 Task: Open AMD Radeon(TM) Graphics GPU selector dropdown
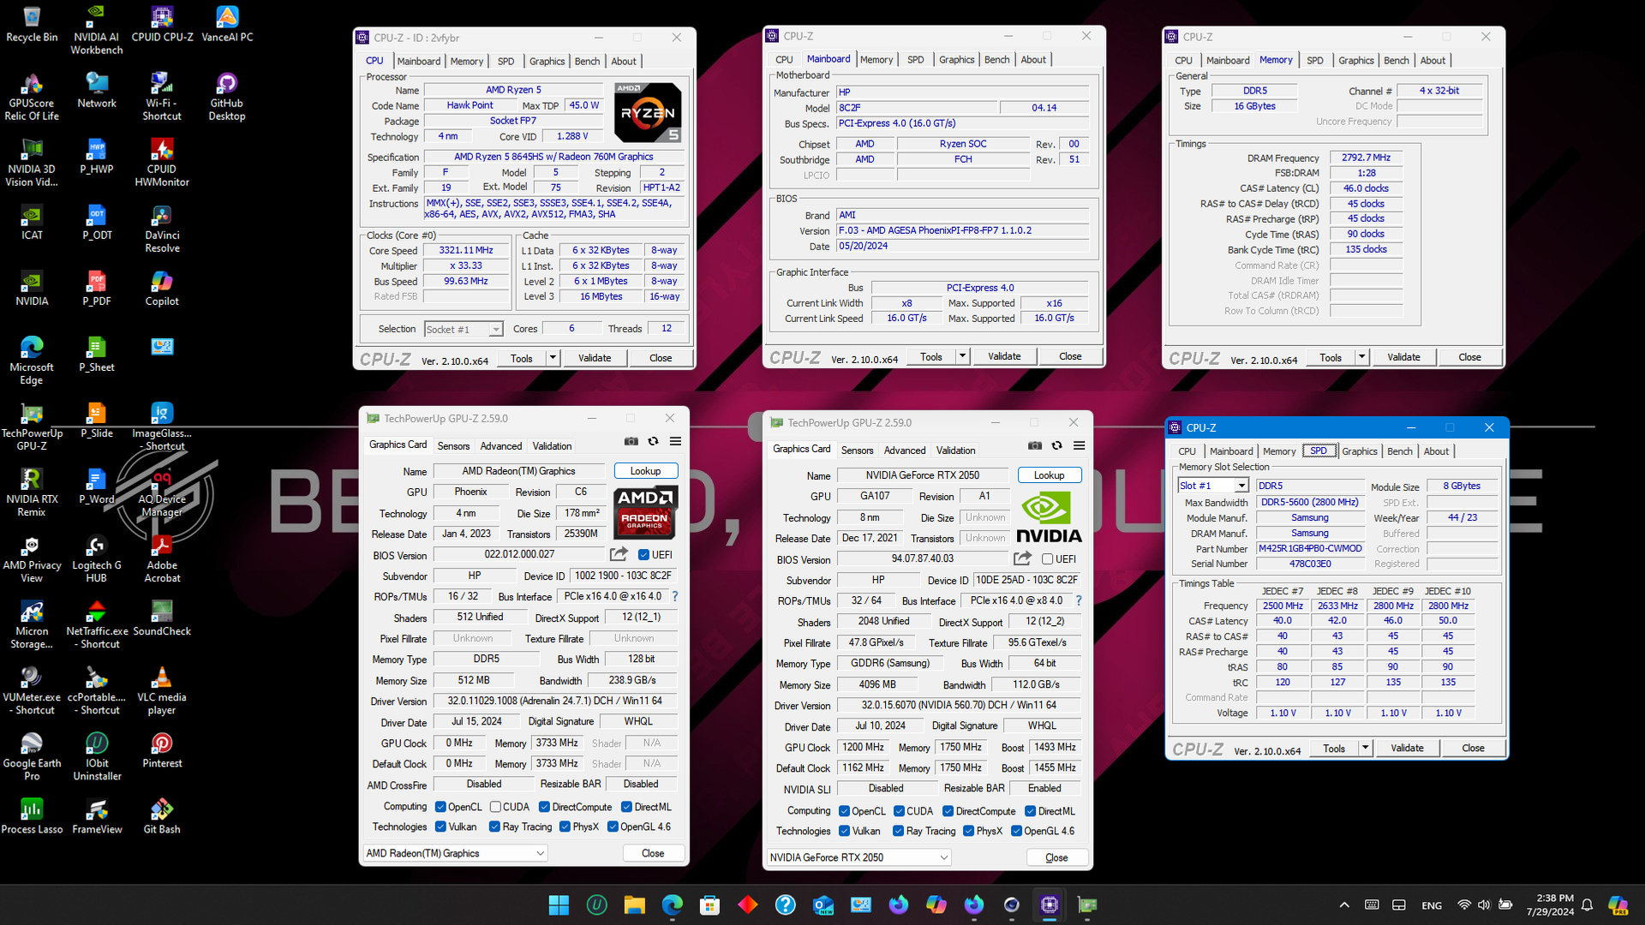pyautogui.click(x=456, y=853)
